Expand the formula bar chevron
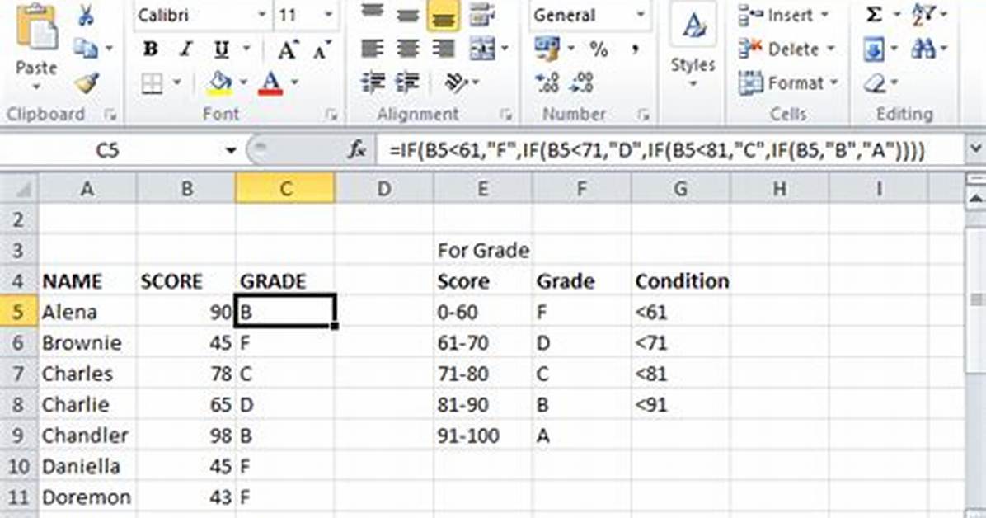 [975, 150]
